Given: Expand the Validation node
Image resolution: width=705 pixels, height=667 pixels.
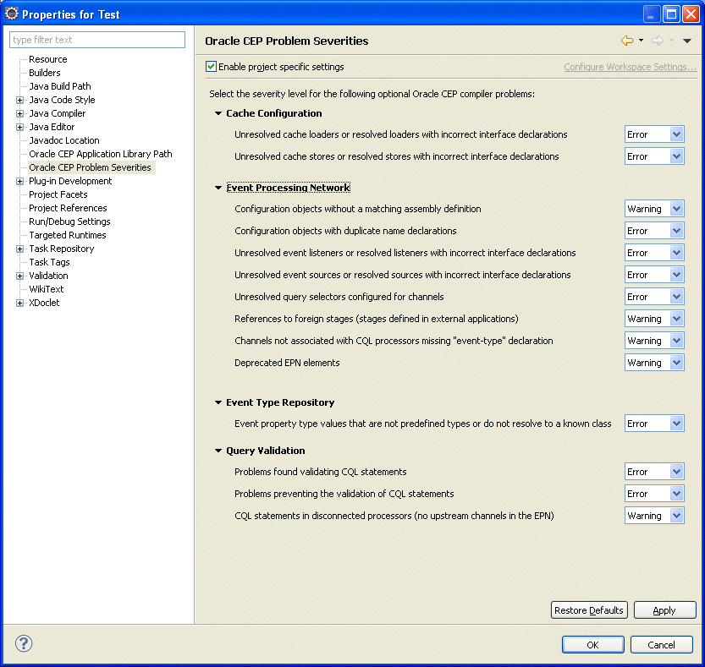Looking at the screenshot, I should pyautogui.click(x=19, y=276).
